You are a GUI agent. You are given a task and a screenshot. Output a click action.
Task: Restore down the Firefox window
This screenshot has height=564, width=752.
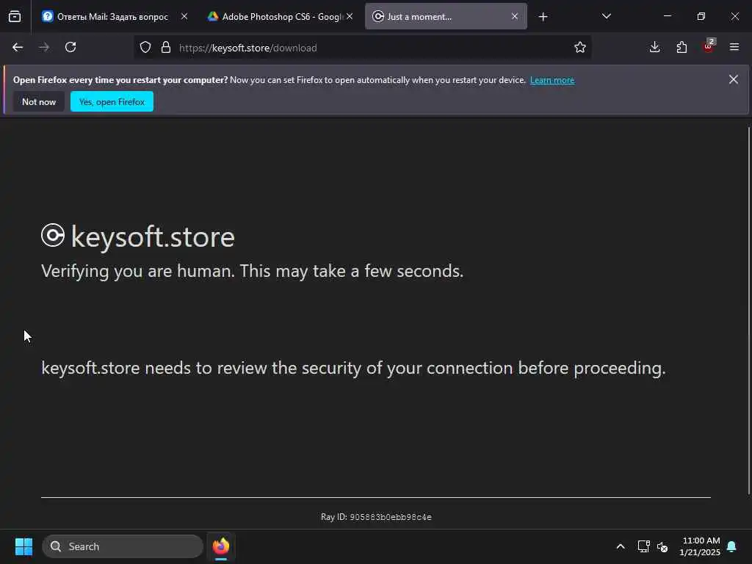701,16
